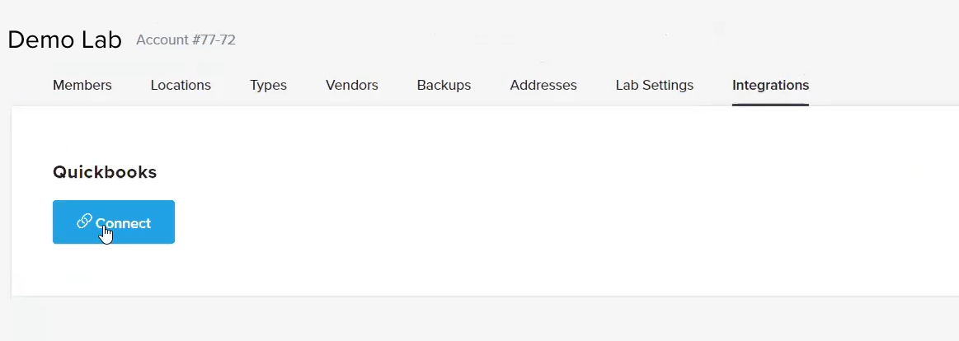Connect the Quickbooks integration
The height and width of the screenshot is (341, 959).
(114, 222)
